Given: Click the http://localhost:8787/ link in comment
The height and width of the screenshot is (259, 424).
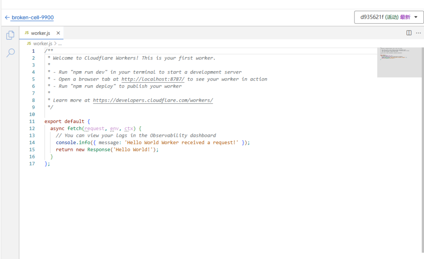Looking at the screenshot, I should click(x=153, y=79).
